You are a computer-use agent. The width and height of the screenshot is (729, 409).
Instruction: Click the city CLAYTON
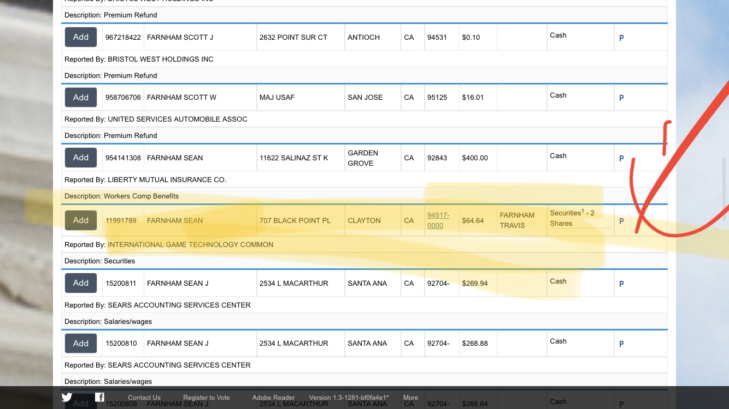364,220
